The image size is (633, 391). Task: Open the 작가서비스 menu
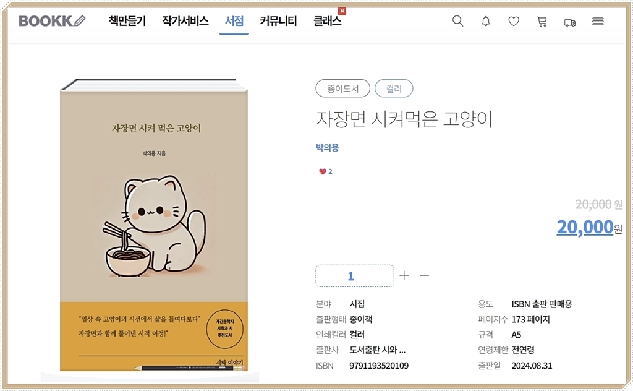point(185,21)
